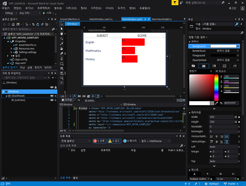Select the Button control tool
Screen dimensions: 246x186
pos(61,78)
